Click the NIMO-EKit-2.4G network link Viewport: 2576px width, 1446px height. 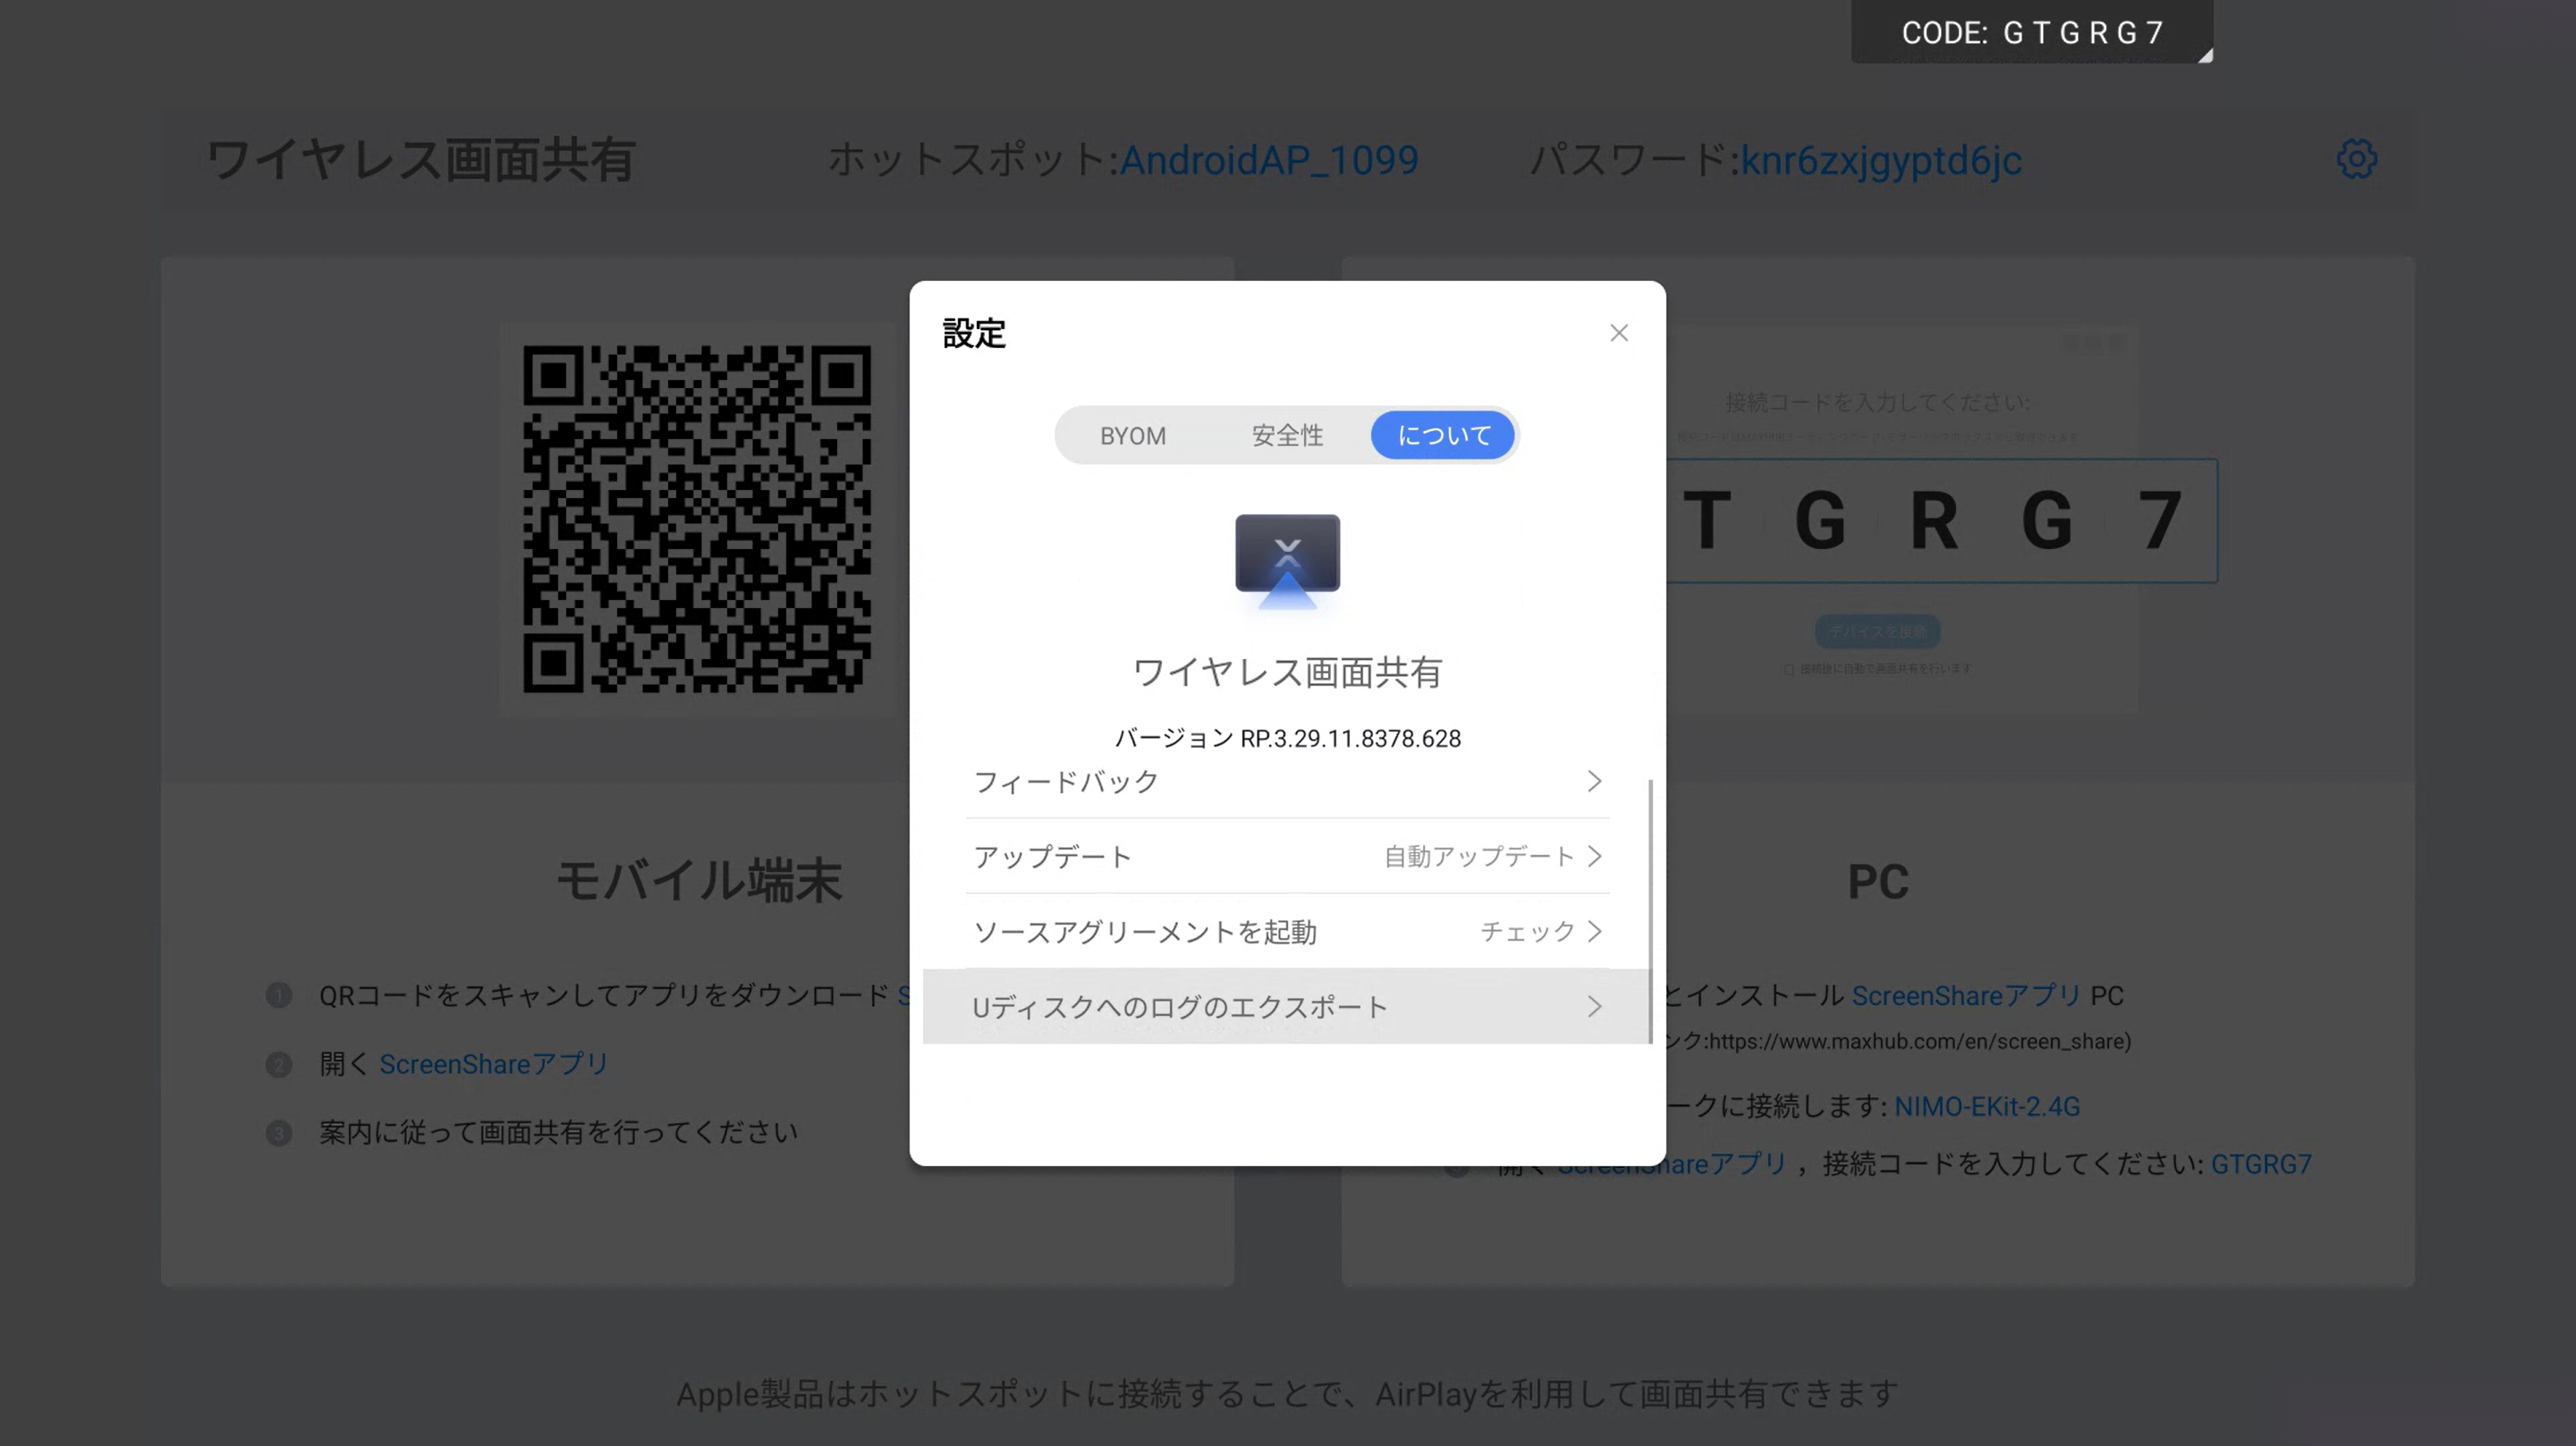tap(1986, 1107)
